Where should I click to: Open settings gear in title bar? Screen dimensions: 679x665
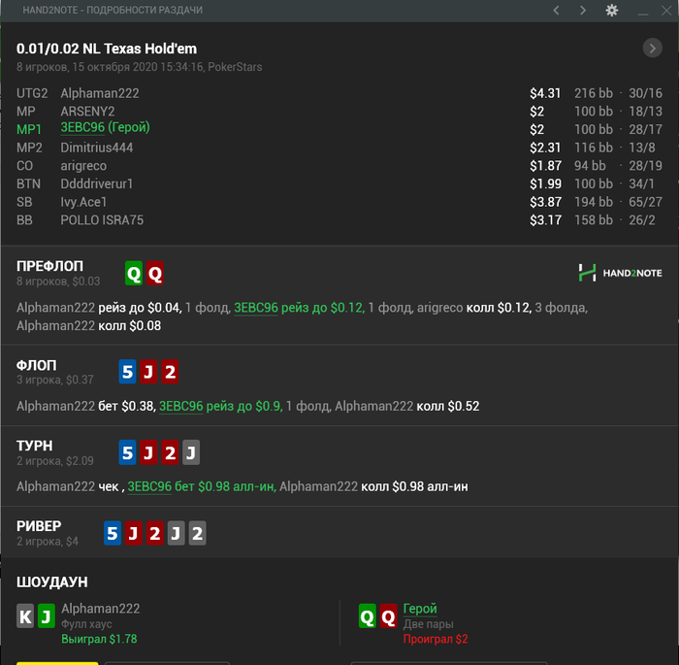611,10
